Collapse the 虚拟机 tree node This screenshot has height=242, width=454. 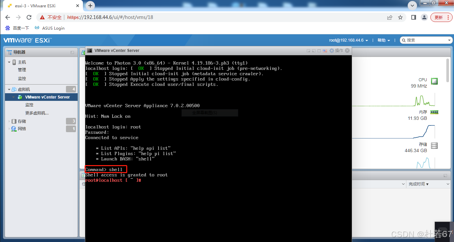[x=9, y=90]
